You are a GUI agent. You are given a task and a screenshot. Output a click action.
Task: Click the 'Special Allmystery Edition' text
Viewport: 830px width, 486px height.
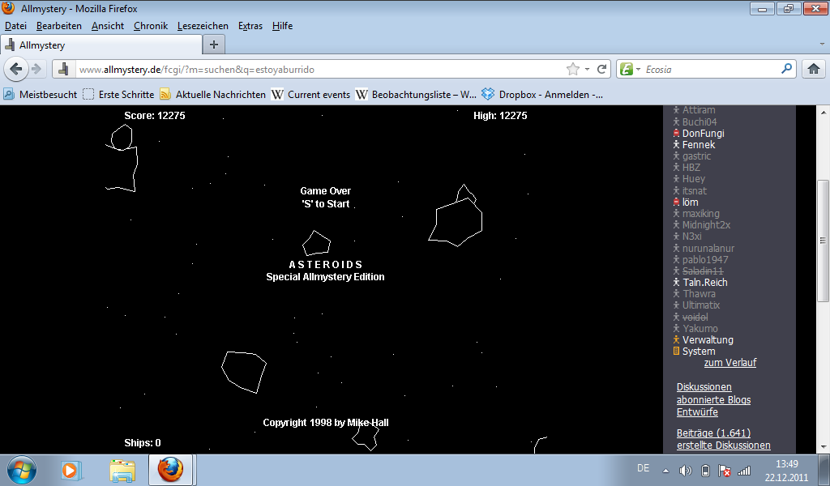pos(325,276)
